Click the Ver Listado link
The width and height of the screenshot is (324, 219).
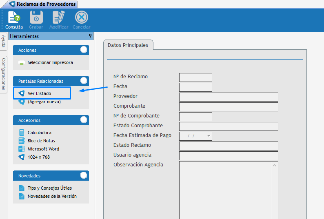point(39,93)
